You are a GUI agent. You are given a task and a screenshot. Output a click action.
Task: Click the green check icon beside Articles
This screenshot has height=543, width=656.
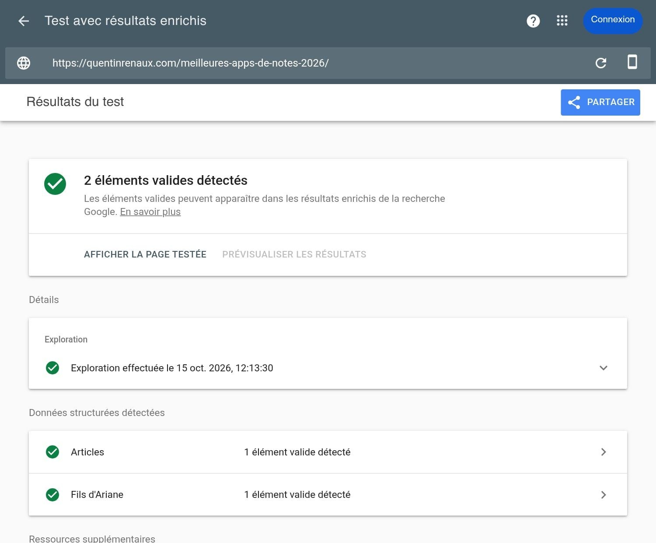coord(52,452)
